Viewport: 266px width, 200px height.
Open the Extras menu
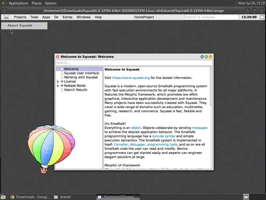(68, 17)
